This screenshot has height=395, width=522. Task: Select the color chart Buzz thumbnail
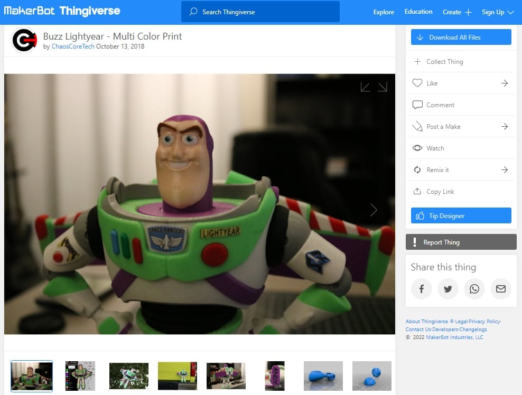click(x=80, y=376)
